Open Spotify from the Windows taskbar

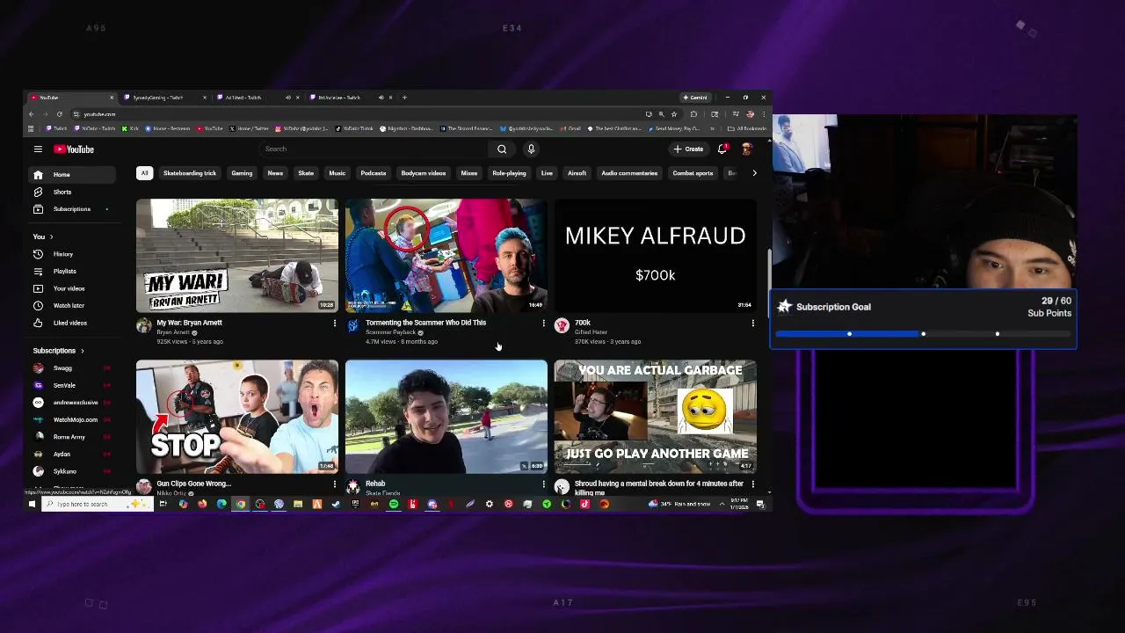point(394,504)
